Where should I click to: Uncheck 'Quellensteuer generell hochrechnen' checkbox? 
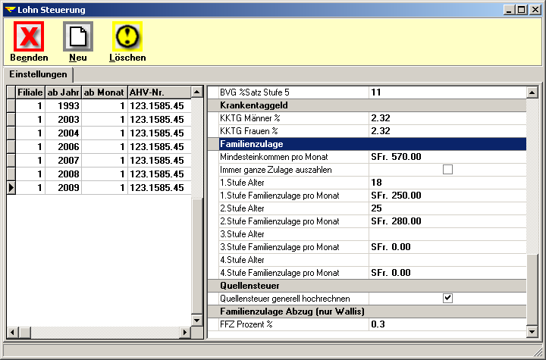point(447,299)
